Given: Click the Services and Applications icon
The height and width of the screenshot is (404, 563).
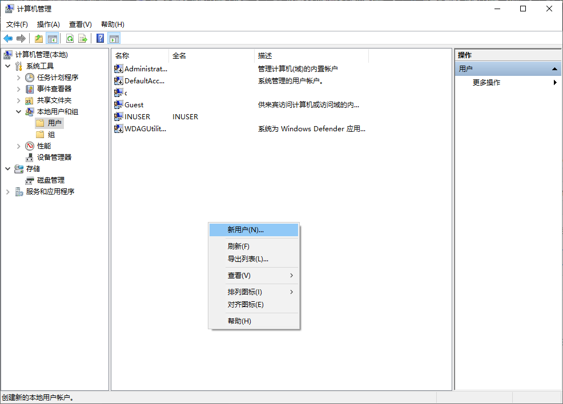Looking at the screenshot, I should click(x=19, y=192).
